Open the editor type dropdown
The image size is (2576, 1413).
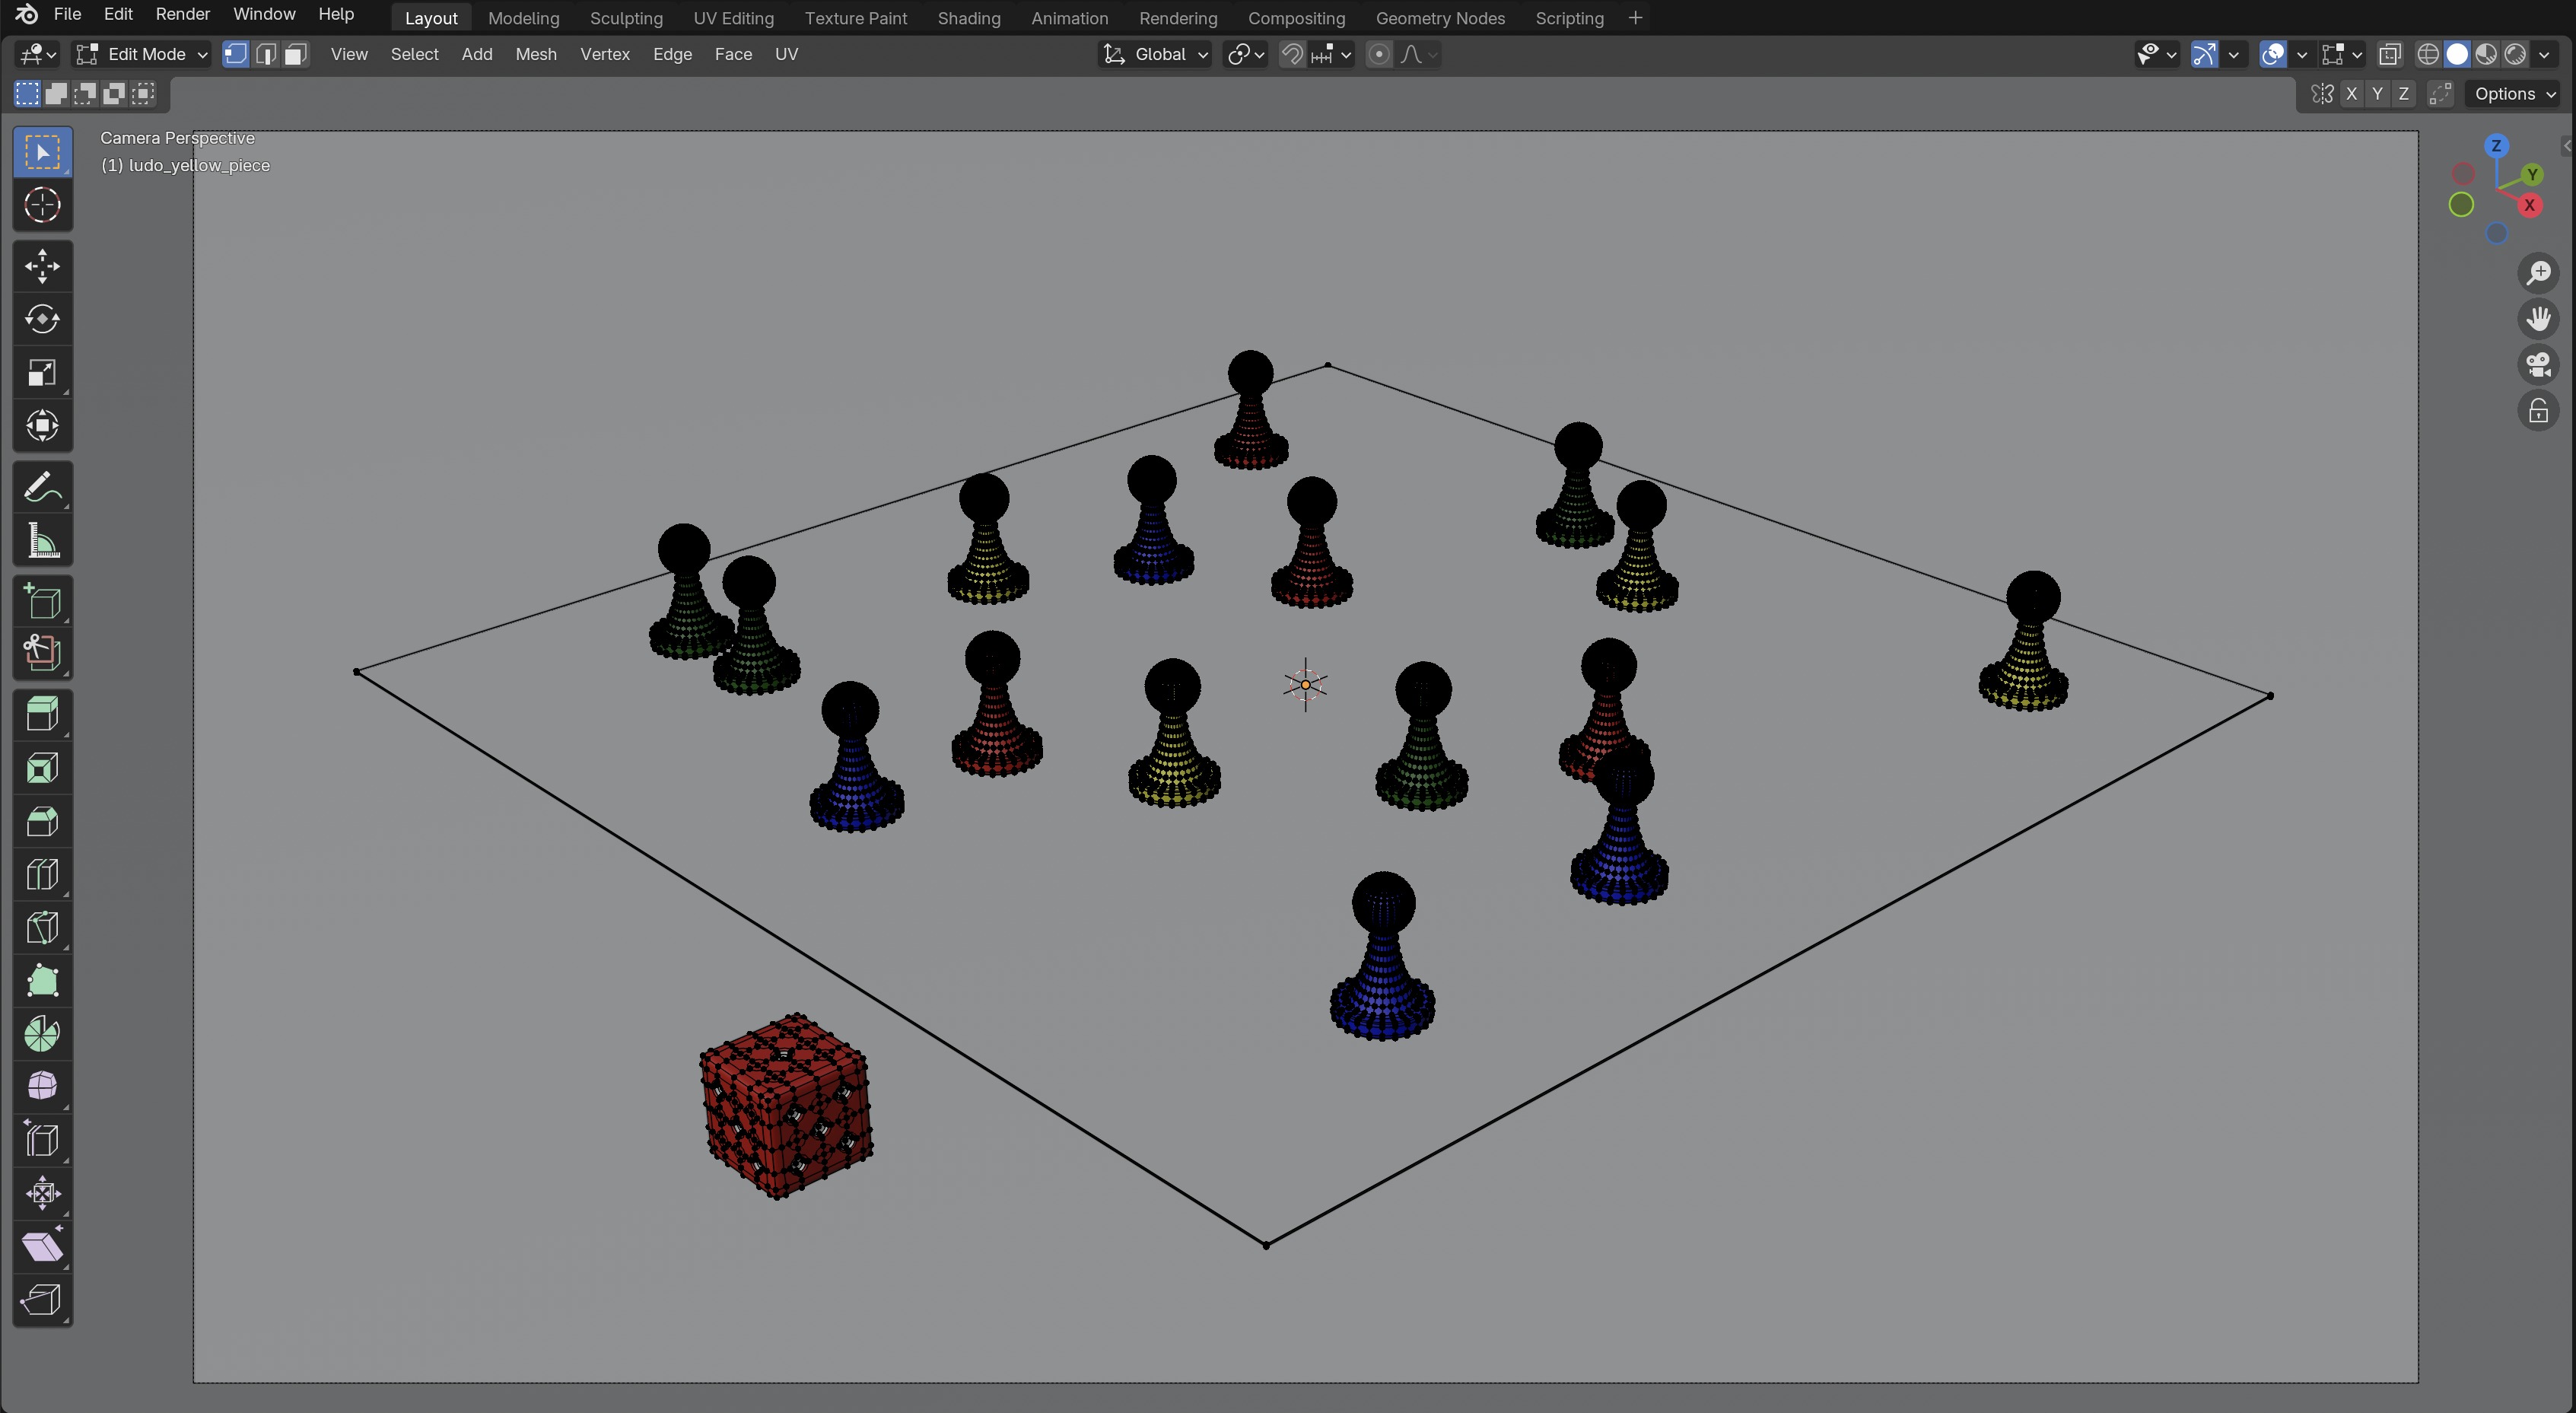click(x=38, y=54)
